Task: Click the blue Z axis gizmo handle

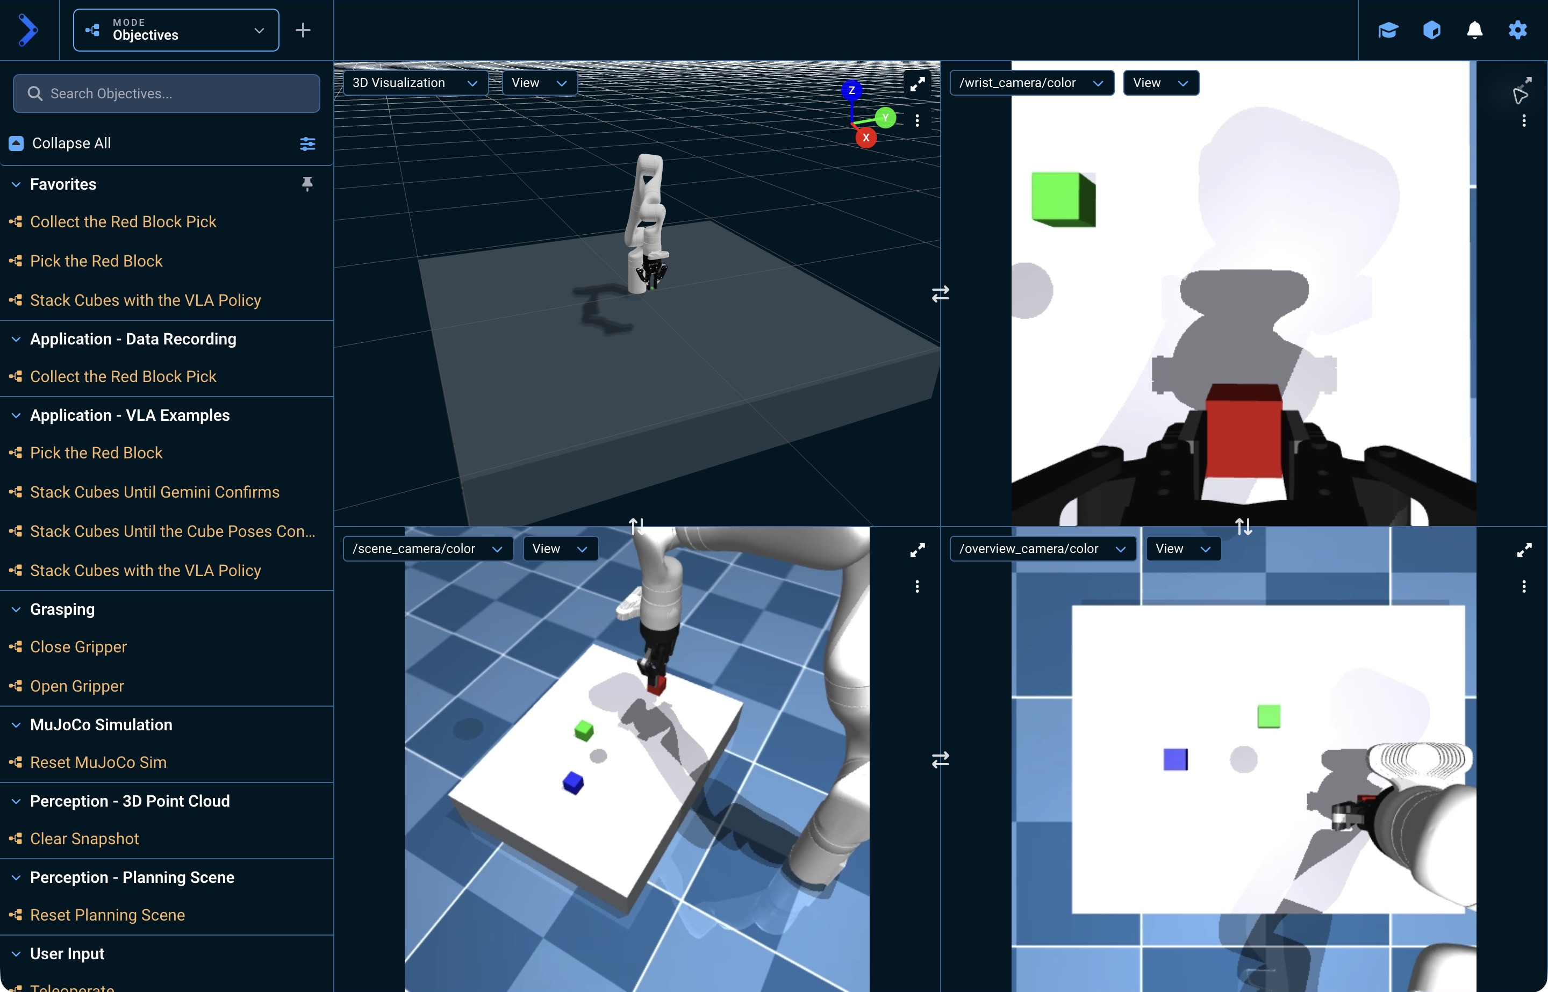Action: (851, 90)
